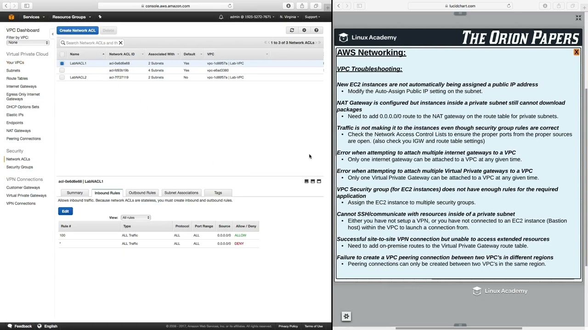Image resolution: width=588 pixels, height=330 pixels.
Task: Select the LabNACL2 row checkbox
Action: (62, 77)
